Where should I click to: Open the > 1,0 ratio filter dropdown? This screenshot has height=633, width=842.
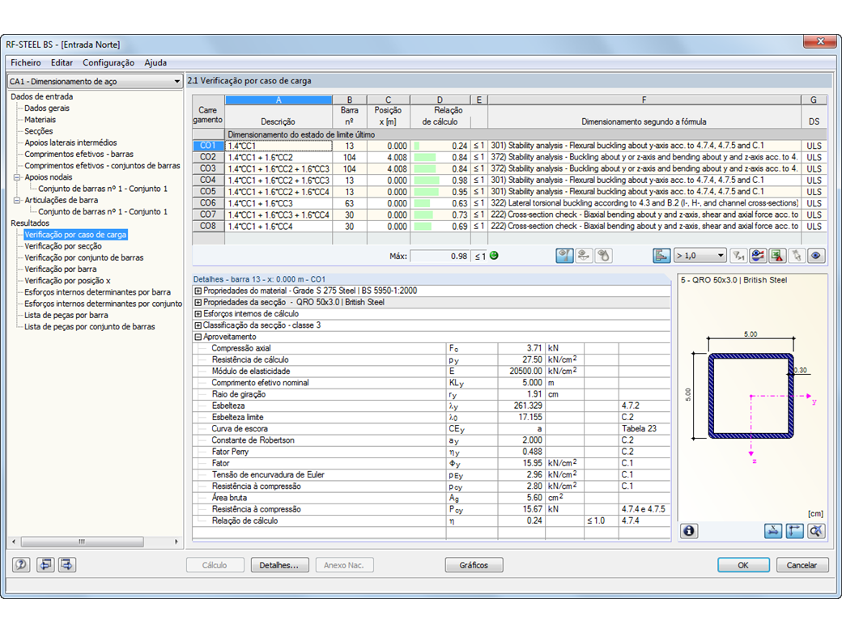click(700, 256)
